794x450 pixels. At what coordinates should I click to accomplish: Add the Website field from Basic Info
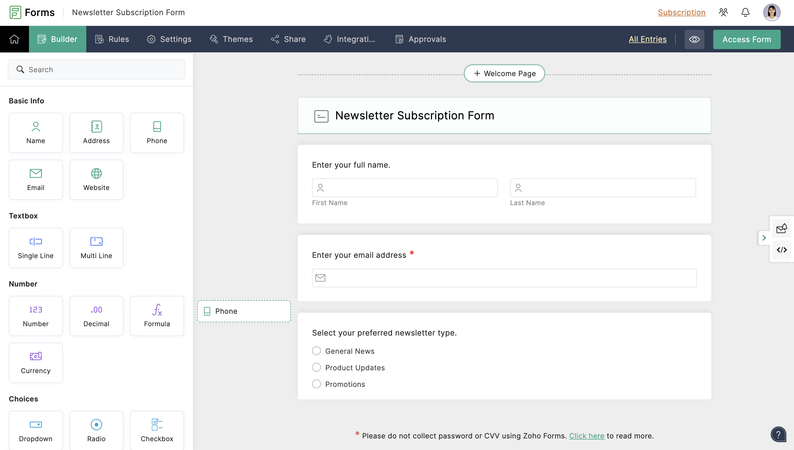point(96,180)
